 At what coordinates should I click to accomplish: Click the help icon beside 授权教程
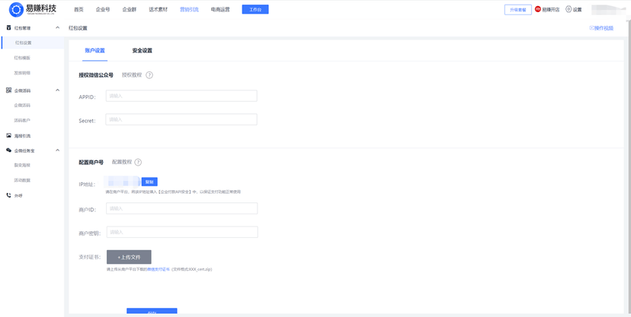tap(149, 75)
